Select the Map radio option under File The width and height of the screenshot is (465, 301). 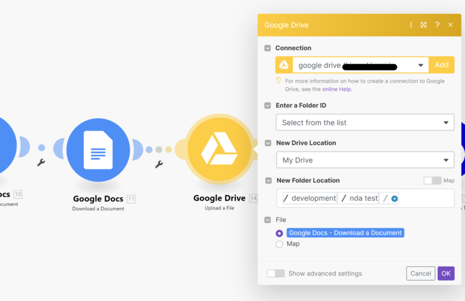pyautogui.click(x=279, y=244)
